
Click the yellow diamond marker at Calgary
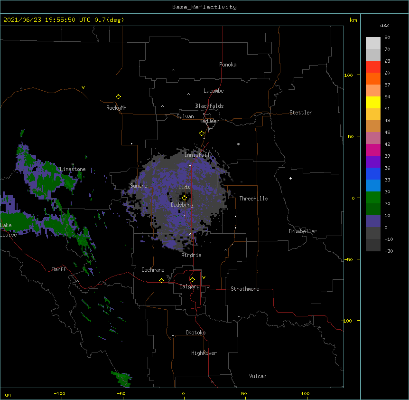(192, 280)
